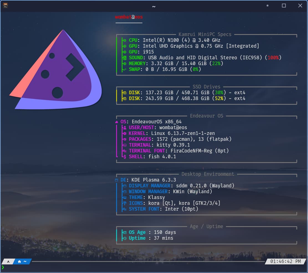
Task: Click the TERMINAL FONT icon
Action: 124,151
